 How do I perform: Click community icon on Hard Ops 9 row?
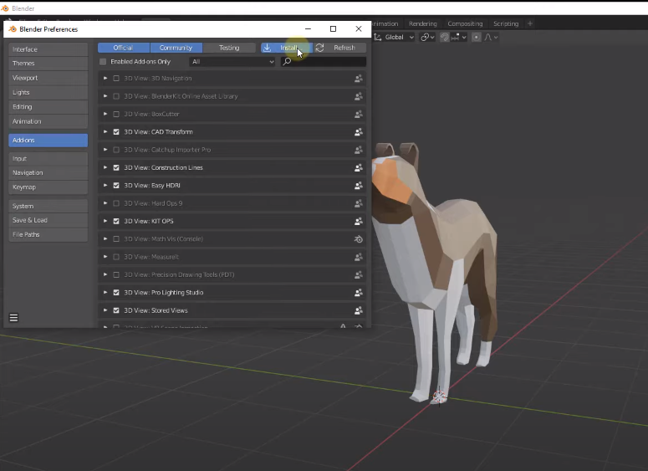359,203
